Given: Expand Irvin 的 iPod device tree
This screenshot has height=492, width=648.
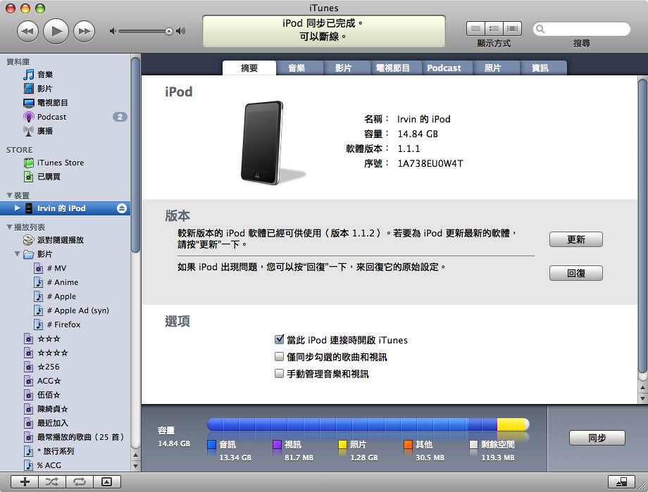Looking at the screenshot, I should tap(18, 208).
